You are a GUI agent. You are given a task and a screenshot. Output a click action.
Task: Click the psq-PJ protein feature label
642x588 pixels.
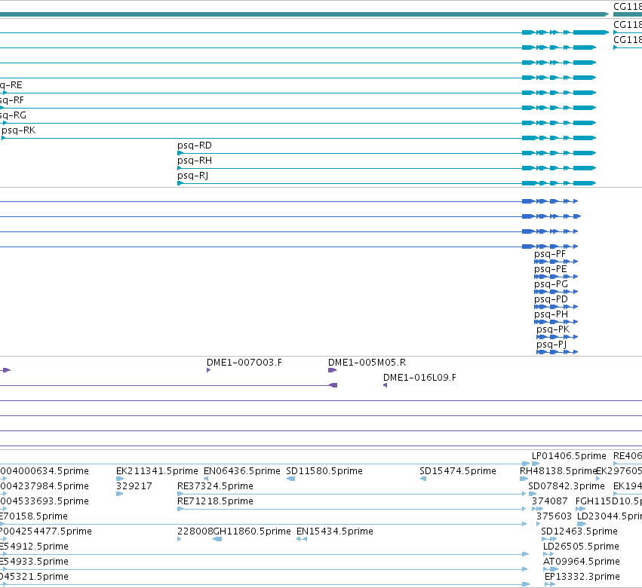[x=552, y=345]
